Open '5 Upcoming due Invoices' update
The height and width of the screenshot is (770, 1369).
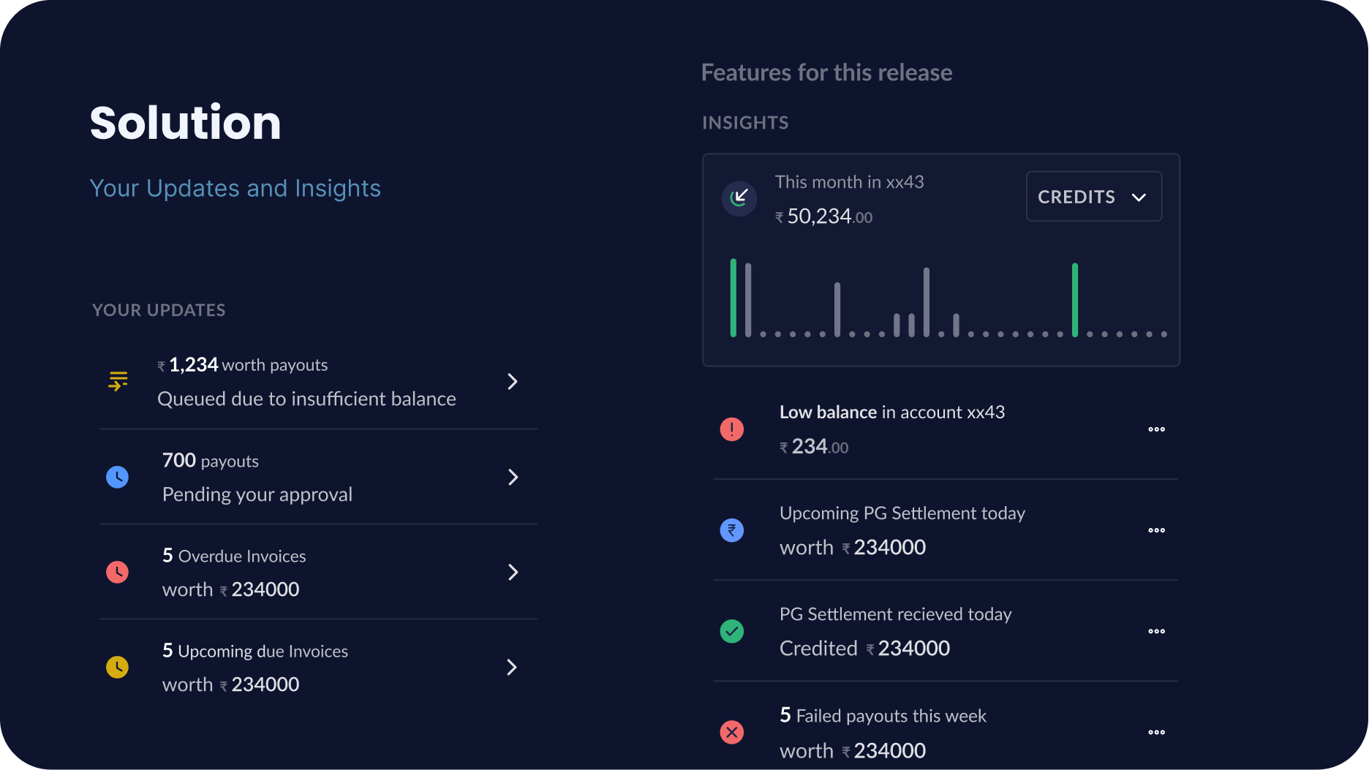(318, 667)
